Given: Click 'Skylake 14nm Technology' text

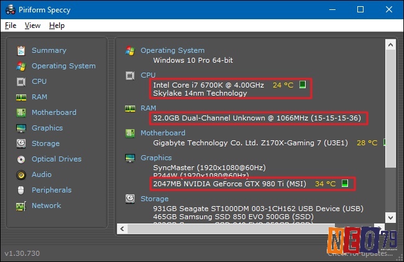Looking at the screenshot, I should pyautogui.click(x=200, y=93).
